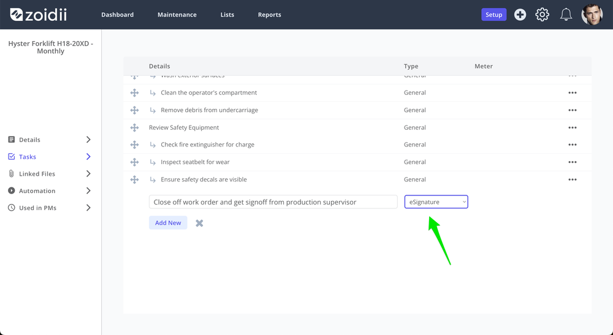Expand the Automation chevron
Image resolution: width=613 pixels, height=335 pixels.
coord(88,191)
